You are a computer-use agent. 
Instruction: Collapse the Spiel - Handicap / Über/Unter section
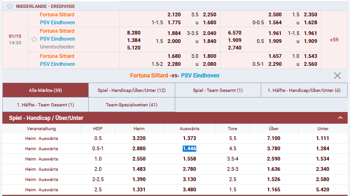click(340, 118)
